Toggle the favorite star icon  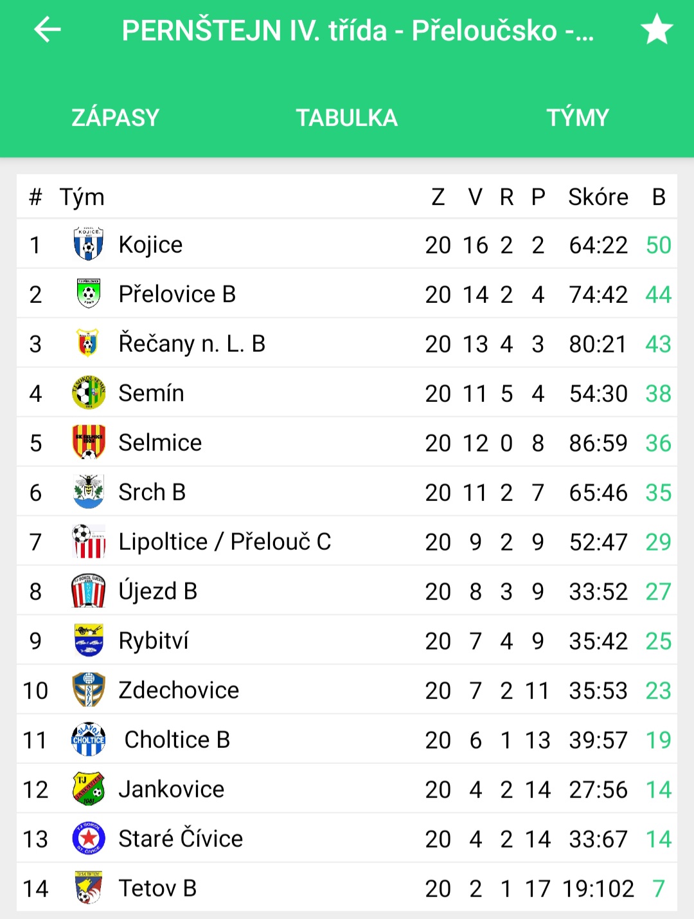coord(657,30)
